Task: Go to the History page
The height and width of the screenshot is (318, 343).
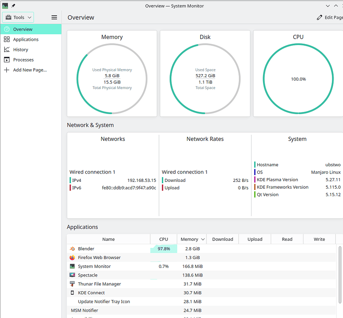Action: click(31, 50)
